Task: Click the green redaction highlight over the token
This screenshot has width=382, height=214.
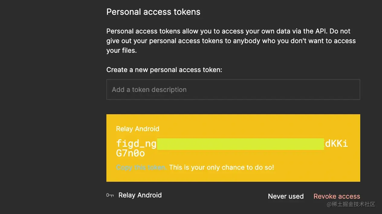Action: click(240, 144)
